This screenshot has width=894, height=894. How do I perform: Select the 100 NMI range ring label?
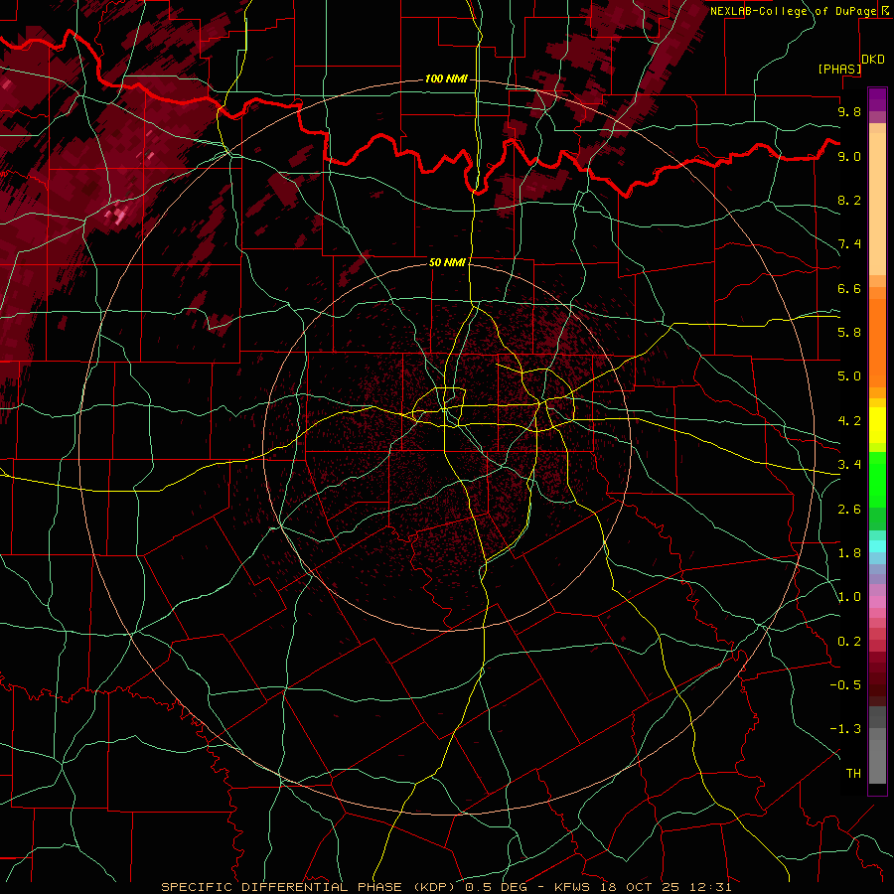pos(446,78)
